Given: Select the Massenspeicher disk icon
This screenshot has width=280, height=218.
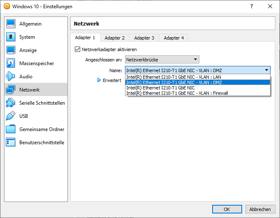Looking at the screenshot, I should point(11,63).
